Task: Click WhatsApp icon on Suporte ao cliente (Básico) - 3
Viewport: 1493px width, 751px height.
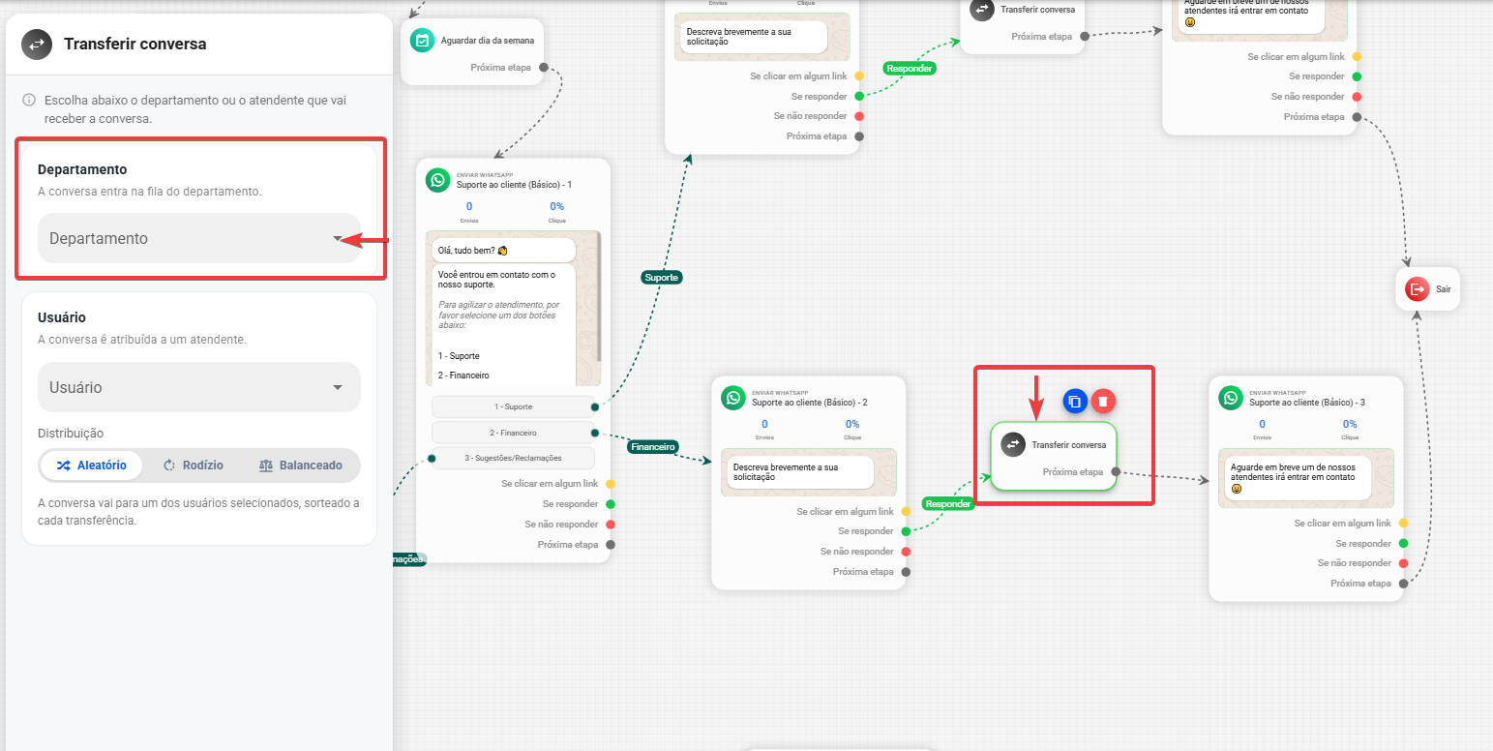Action: coord(1231,398)
